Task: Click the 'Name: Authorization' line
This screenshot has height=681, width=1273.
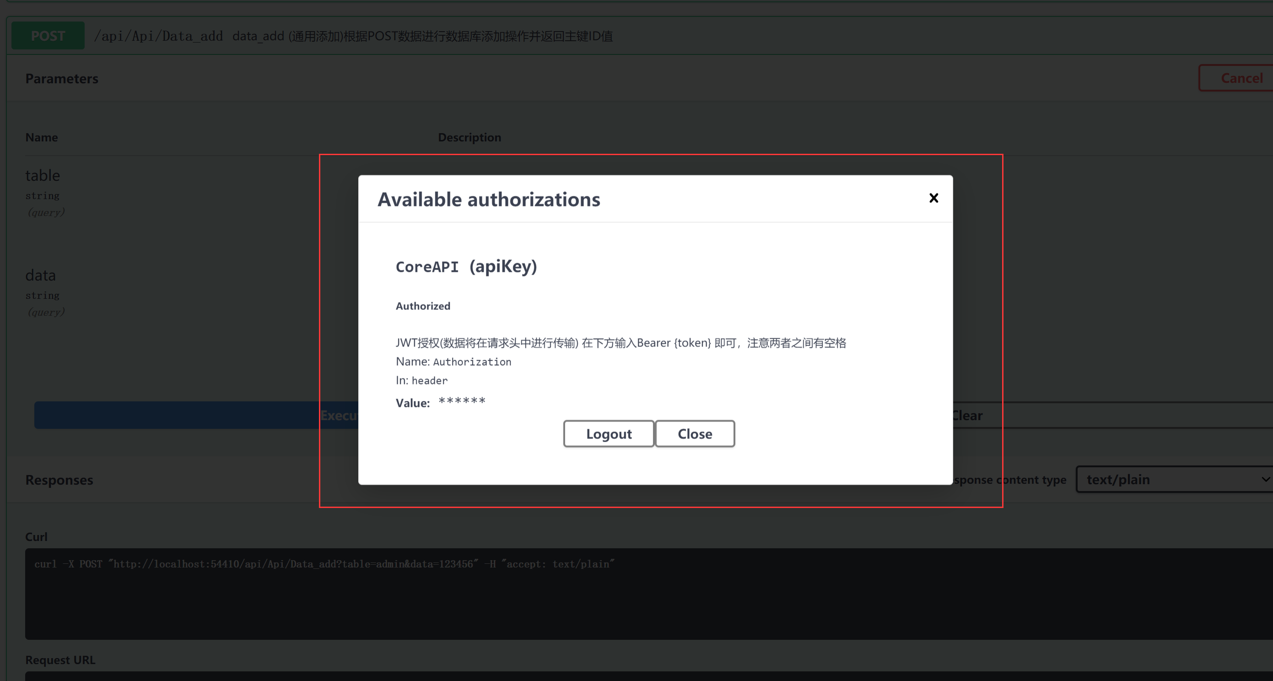Action: 453,362
